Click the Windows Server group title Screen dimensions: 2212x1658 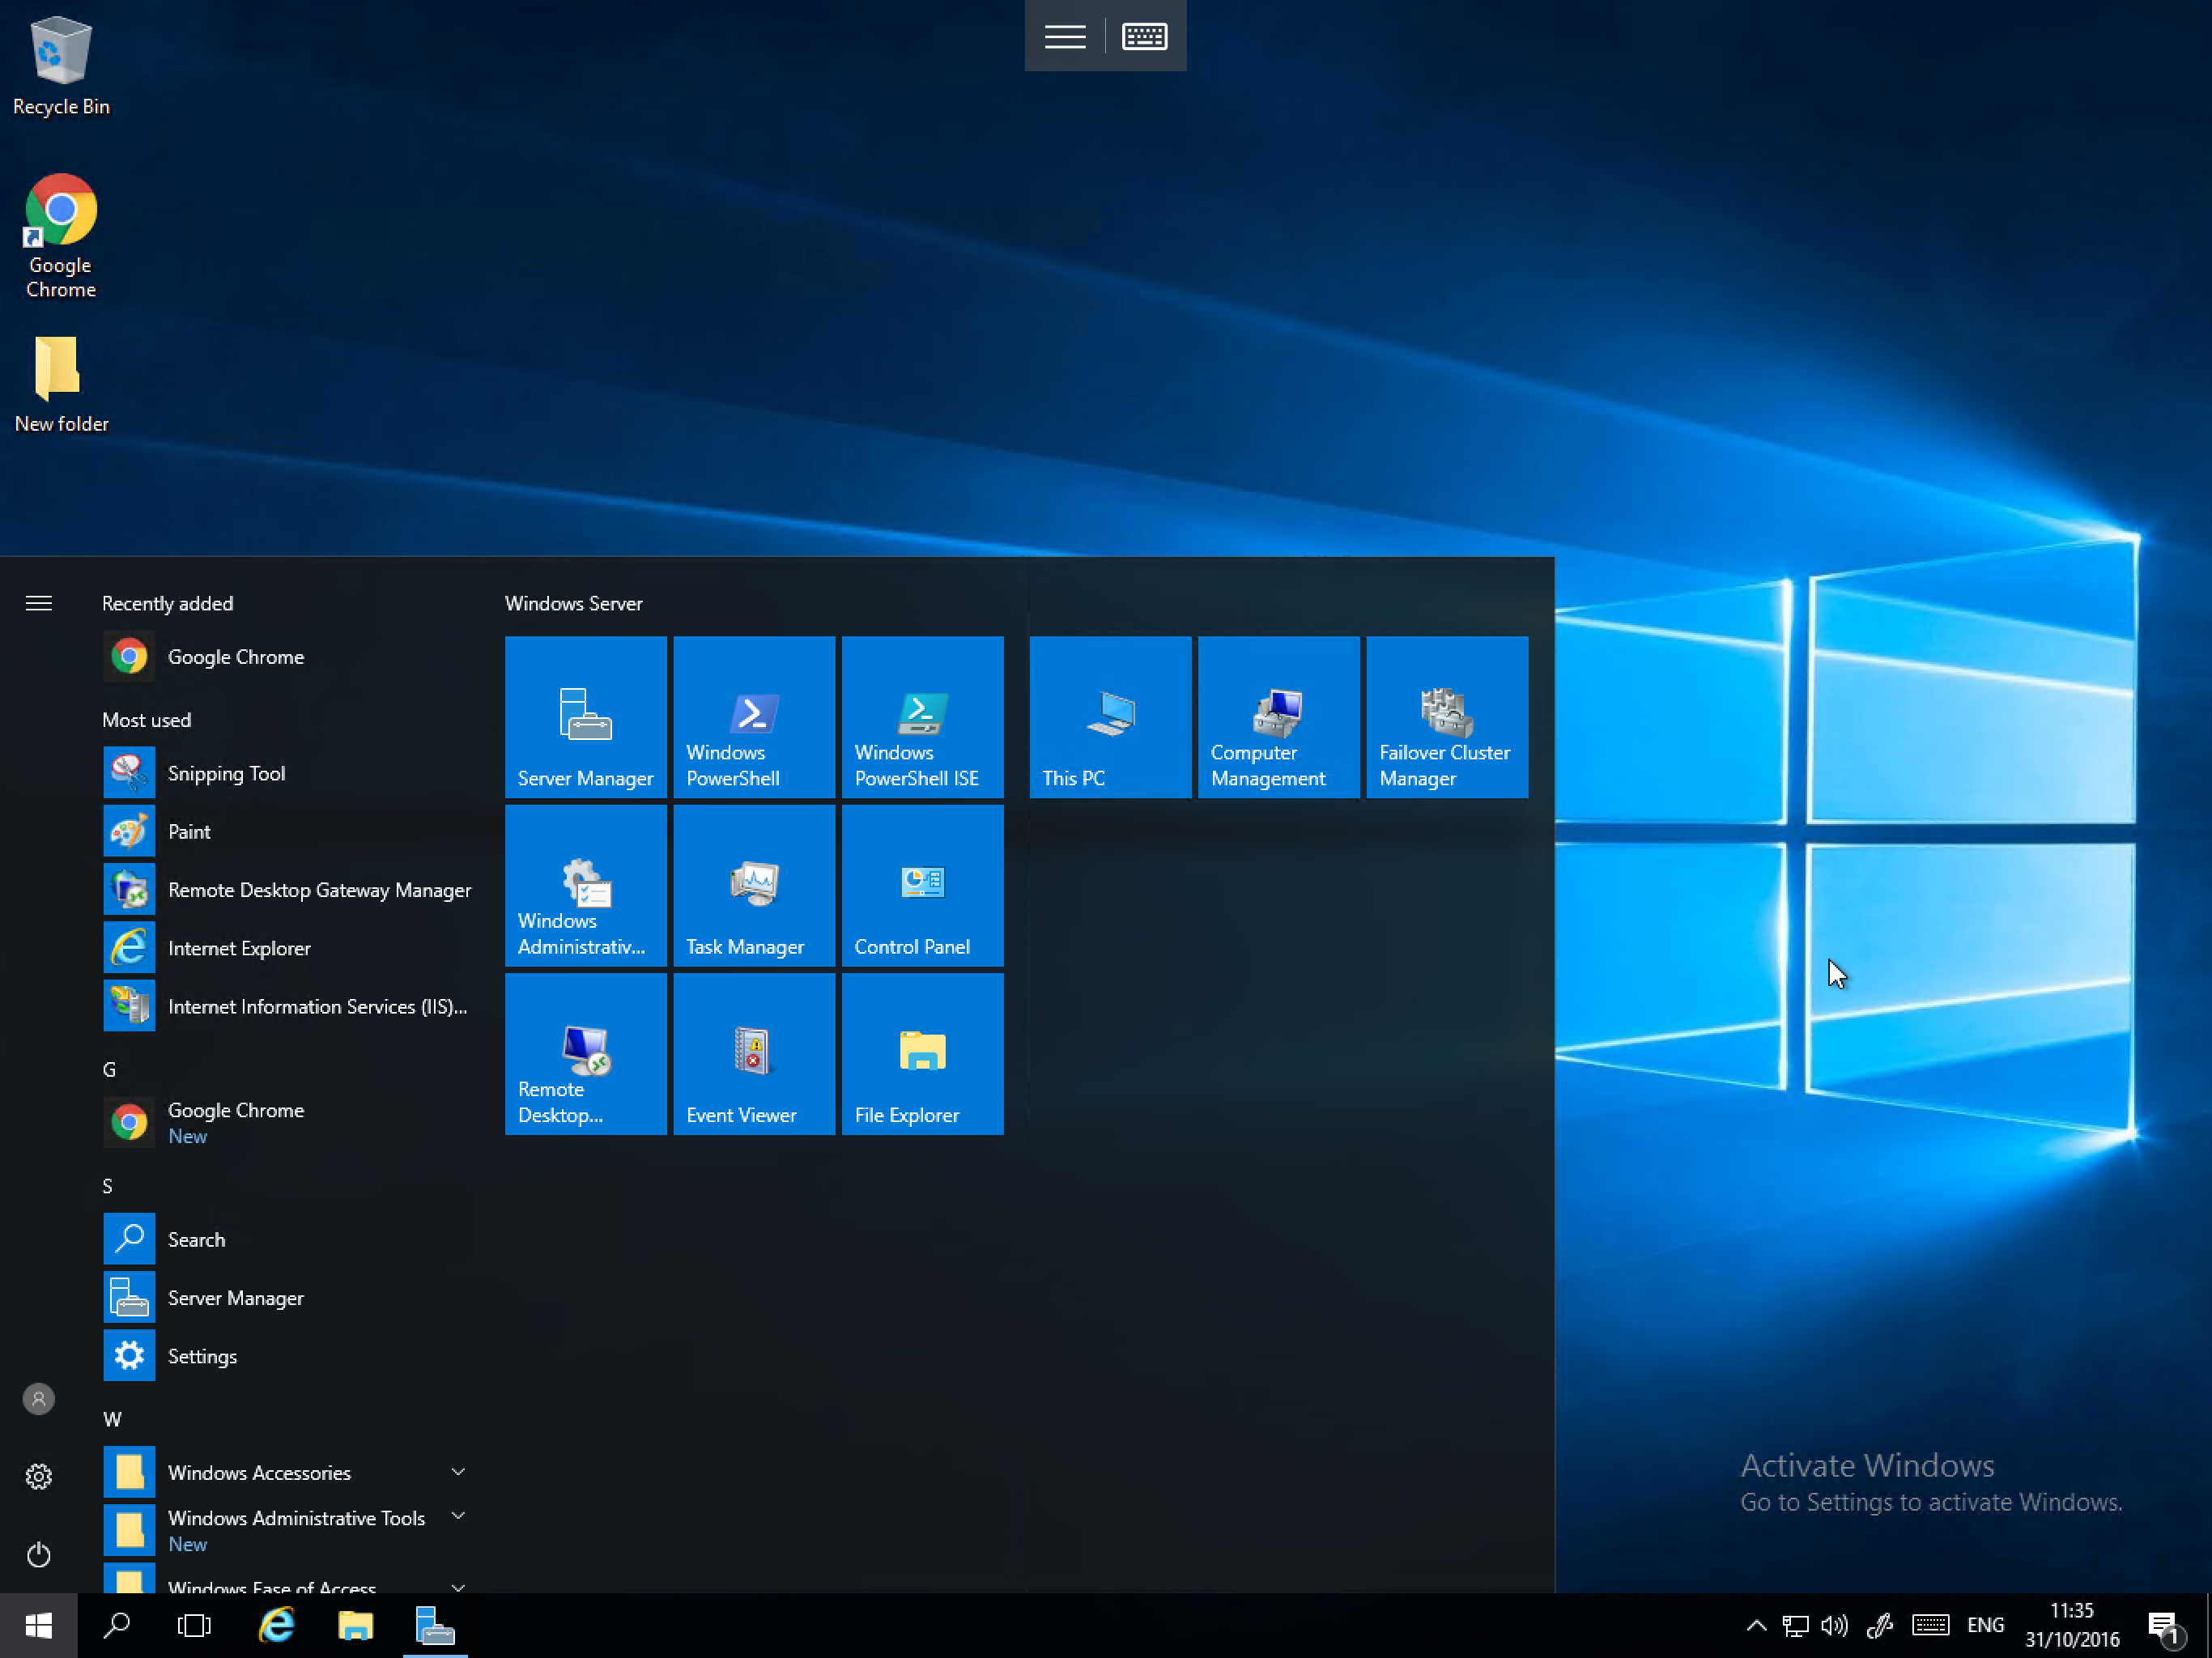coord(574,603)
